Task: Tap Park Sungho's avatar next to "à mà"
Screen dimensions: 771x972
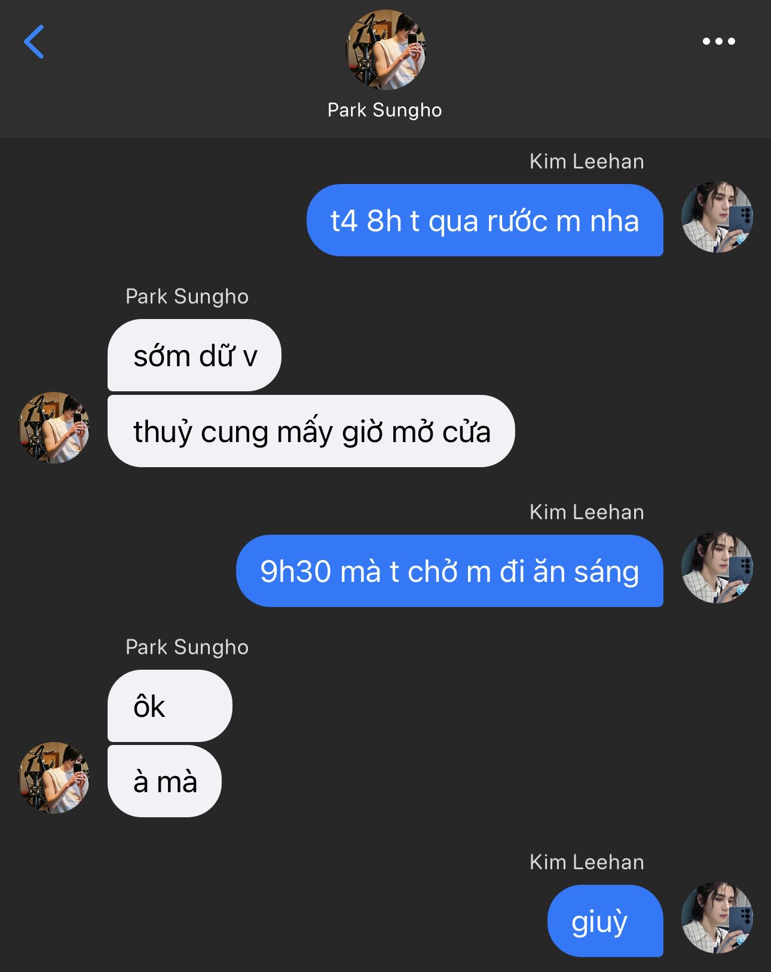Action: 54,778
